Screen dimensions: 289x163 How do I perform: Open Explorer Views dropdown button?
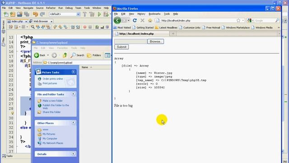108,55
